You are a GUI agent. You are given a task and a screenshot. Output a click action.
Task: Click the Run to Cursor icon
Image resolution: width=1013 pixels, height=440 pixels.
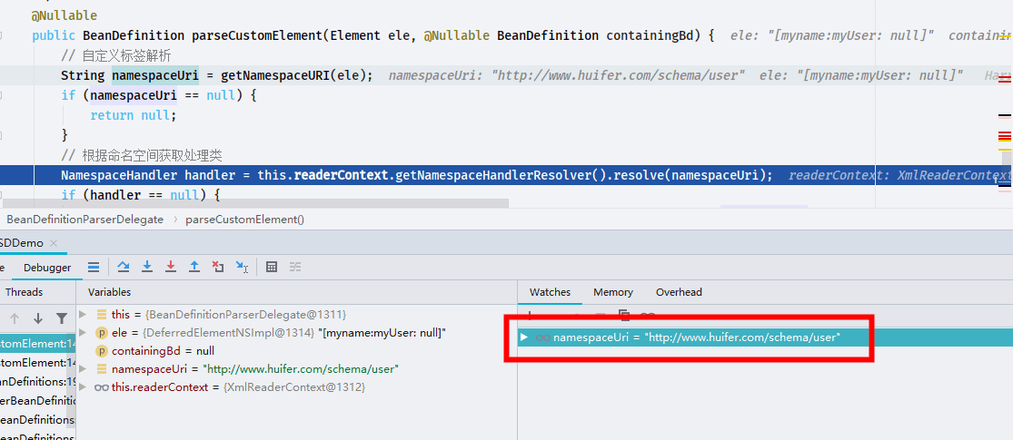(242, 267)
